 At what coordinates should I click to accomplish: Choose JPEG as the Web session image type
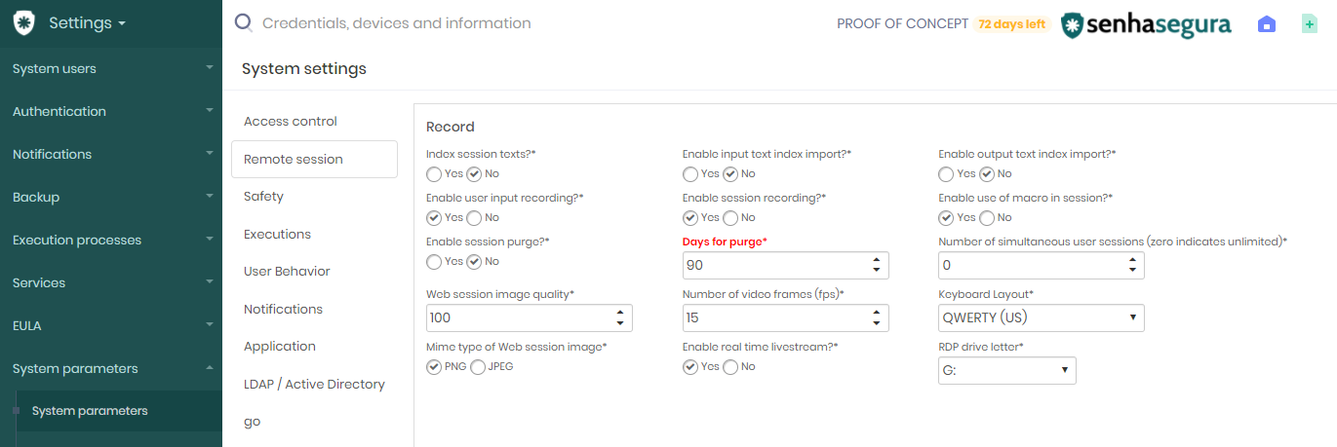pyautogui.click(x=478, y=367)
